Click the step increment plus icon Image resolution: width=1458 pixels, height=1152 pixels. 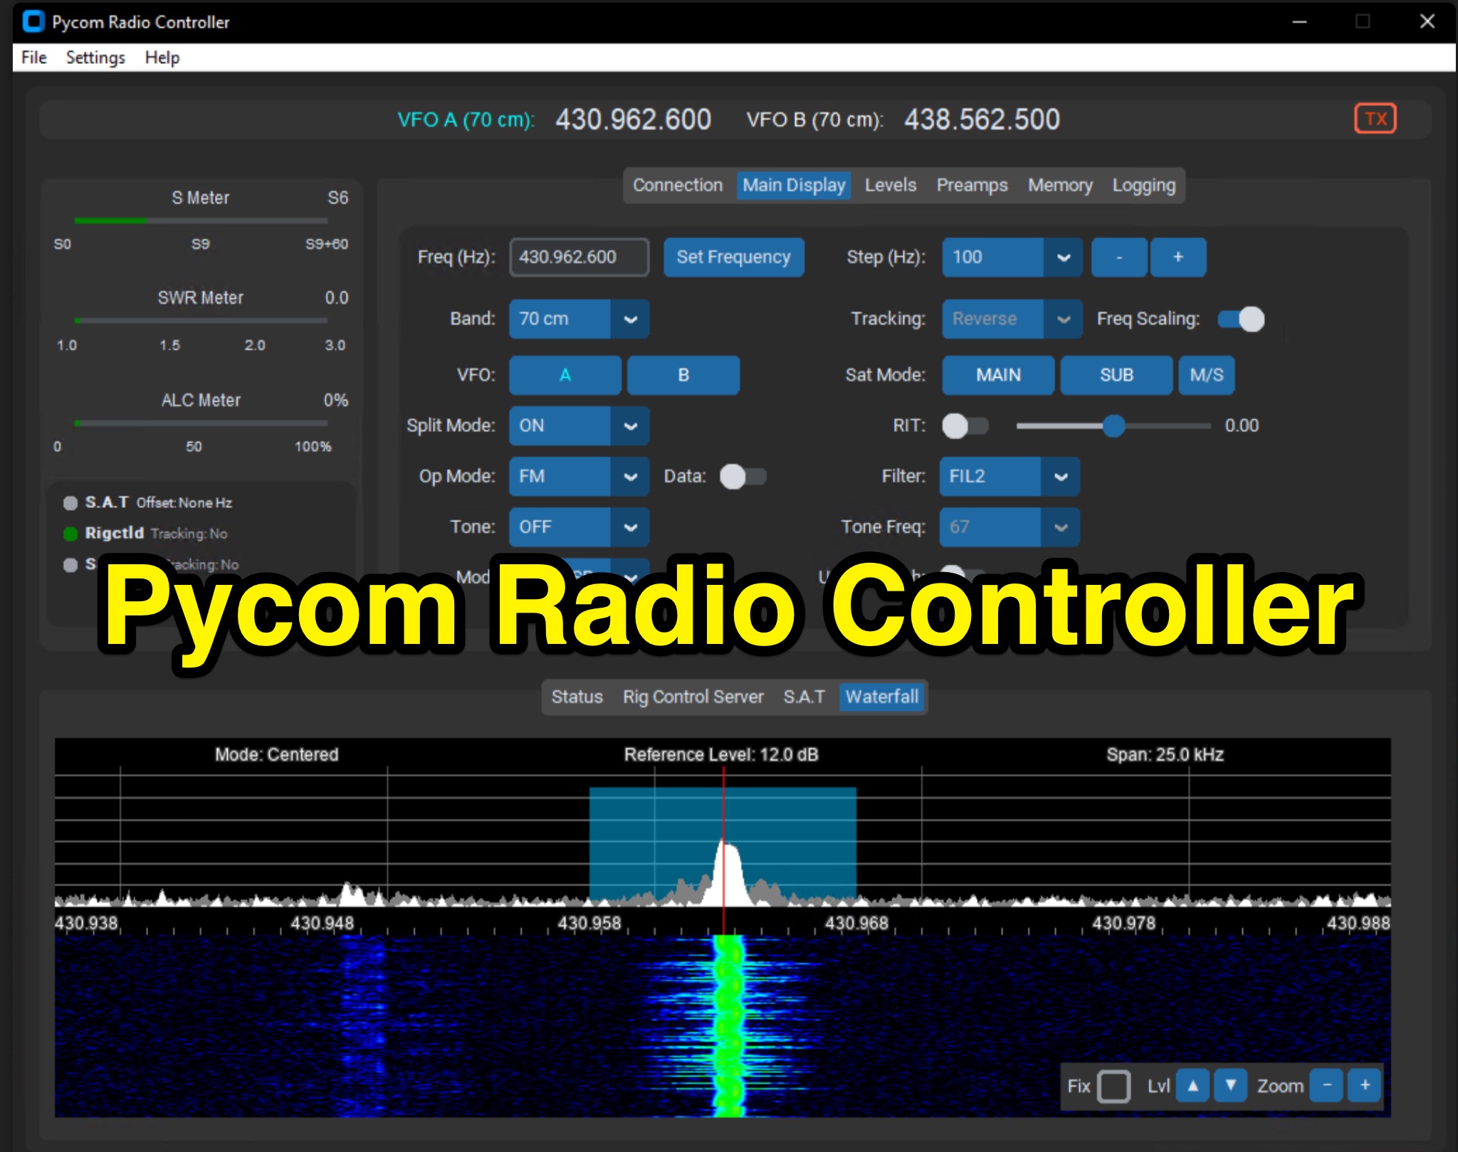pos(1178,258)
